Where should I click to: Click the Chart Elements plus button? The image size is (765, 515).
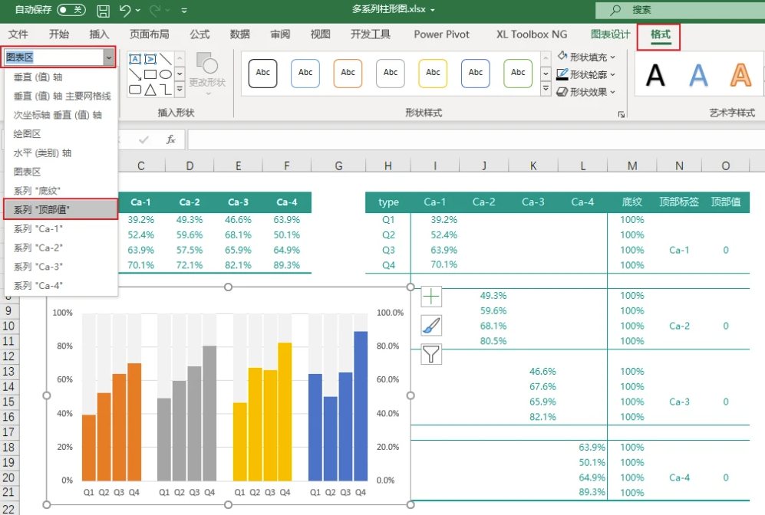[x=431, y=297]
